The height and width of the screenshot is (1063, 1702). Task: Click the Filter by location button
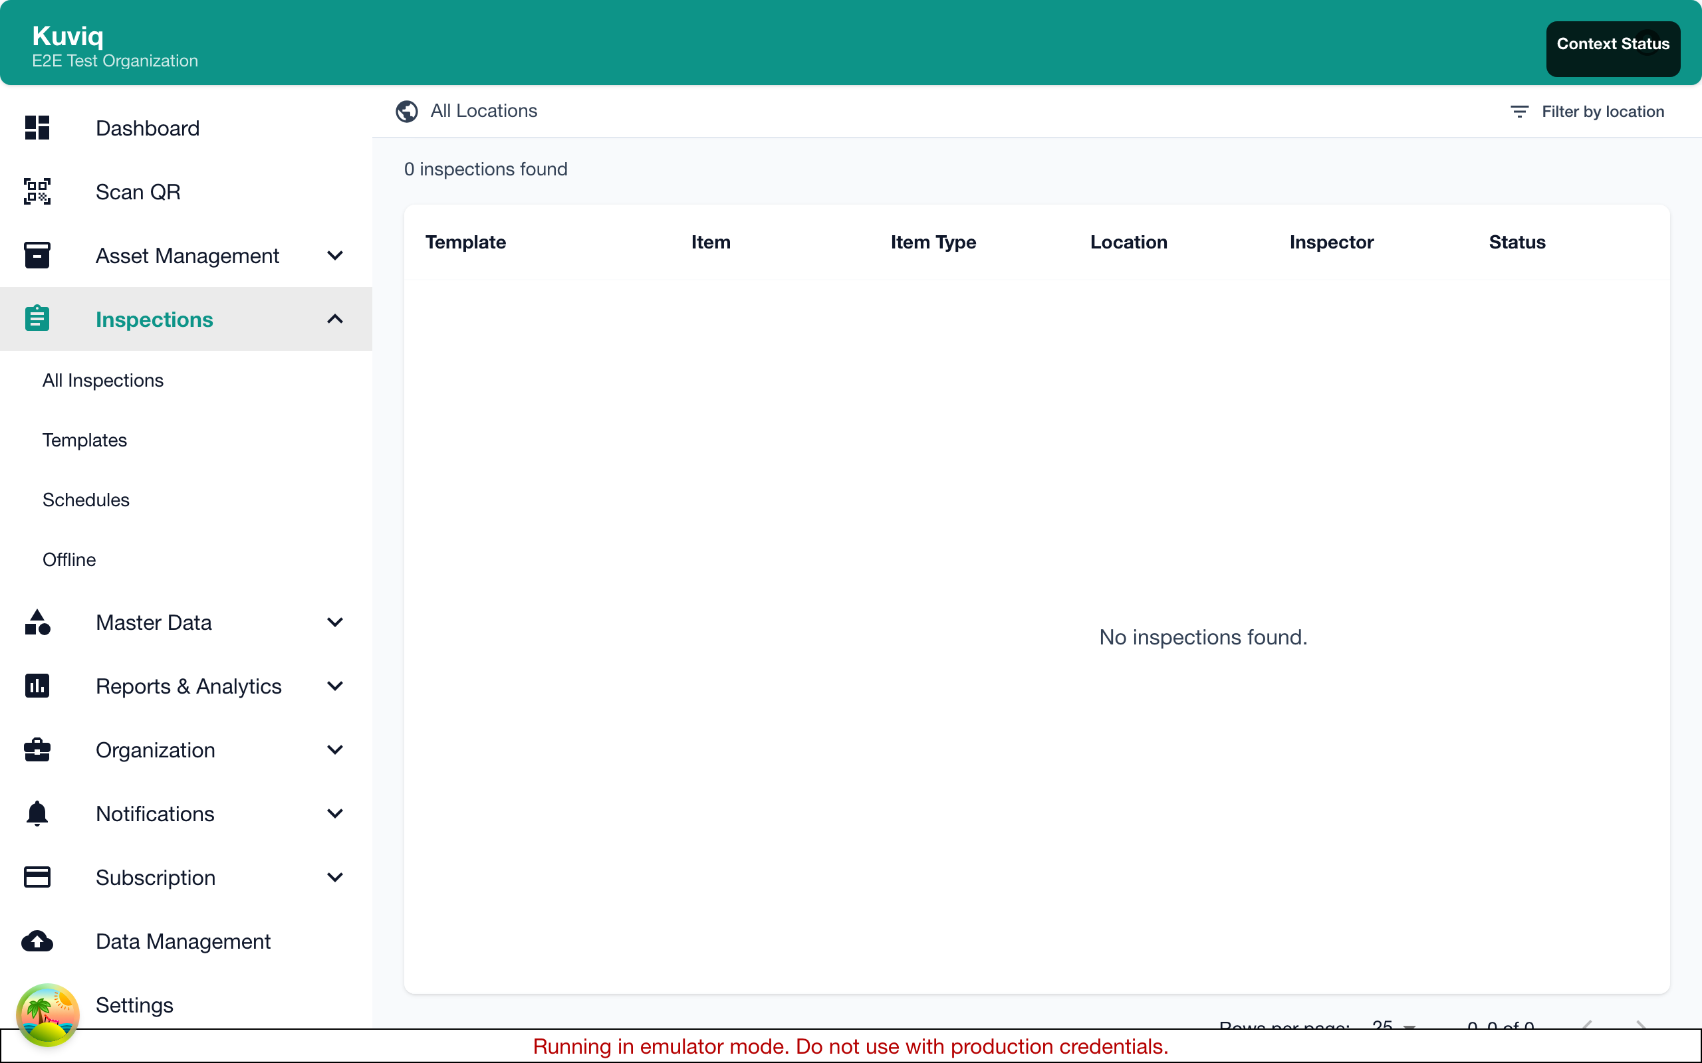(x=1587, y=111)
